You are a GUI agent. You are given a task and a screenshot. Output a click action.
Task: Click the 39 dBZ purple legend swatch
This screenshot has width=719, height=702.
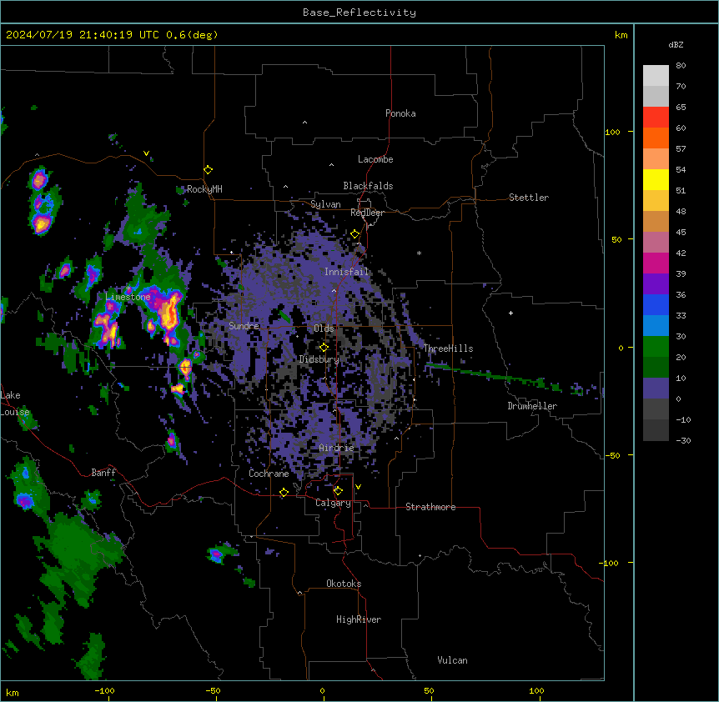(x=656, y=283)
